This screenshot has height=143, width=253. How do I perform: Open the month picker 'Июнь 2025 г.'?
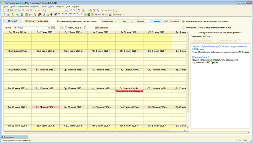coord(73,28)
